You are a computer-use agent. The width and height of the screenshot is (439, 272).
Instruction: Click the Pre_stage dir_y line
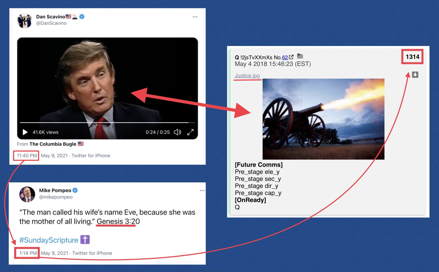coord(257,186)
